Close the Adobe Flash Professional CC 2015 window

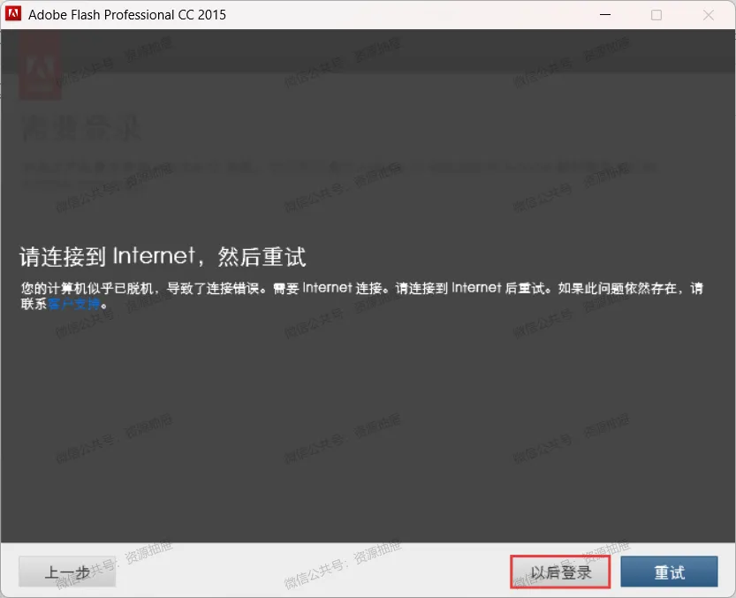pyautogui.click(x=709, y=15)
